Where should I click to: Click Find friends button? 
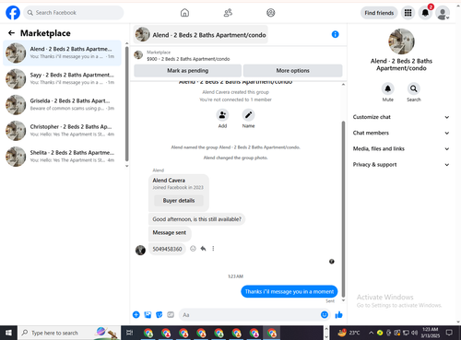pos(379,13)
